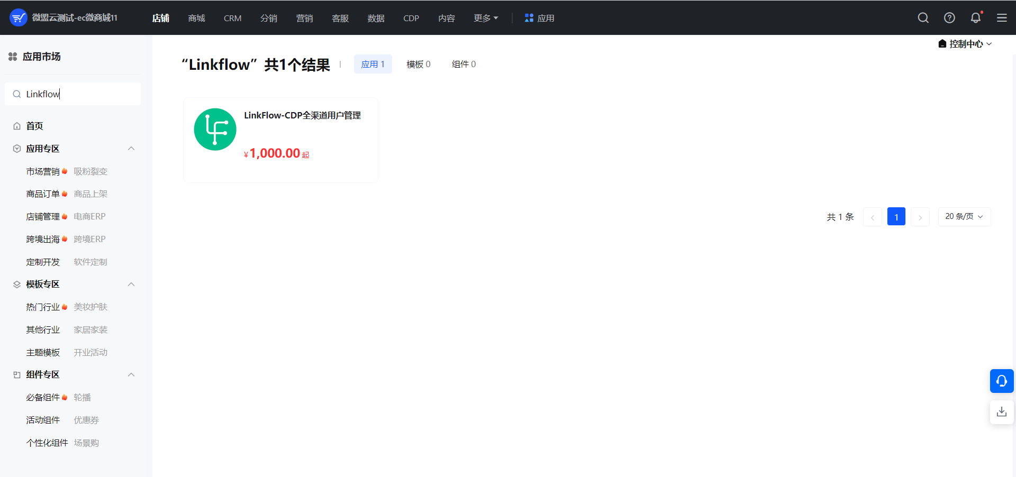Click the download icon button

pos(1002,412)
